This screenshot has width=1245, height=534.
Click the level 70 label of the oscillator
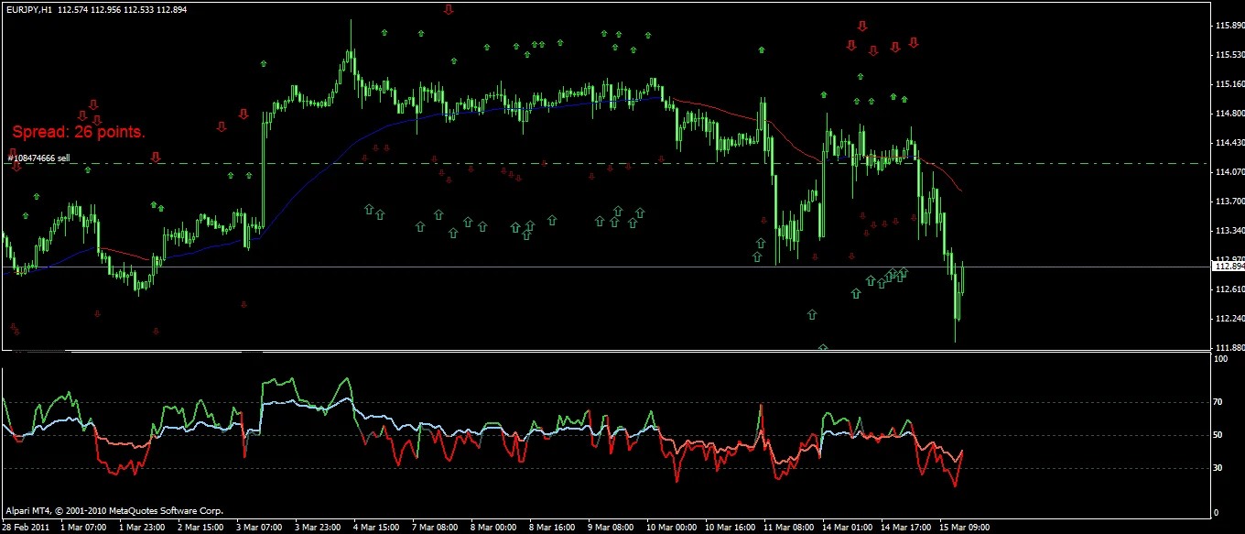1218,402
